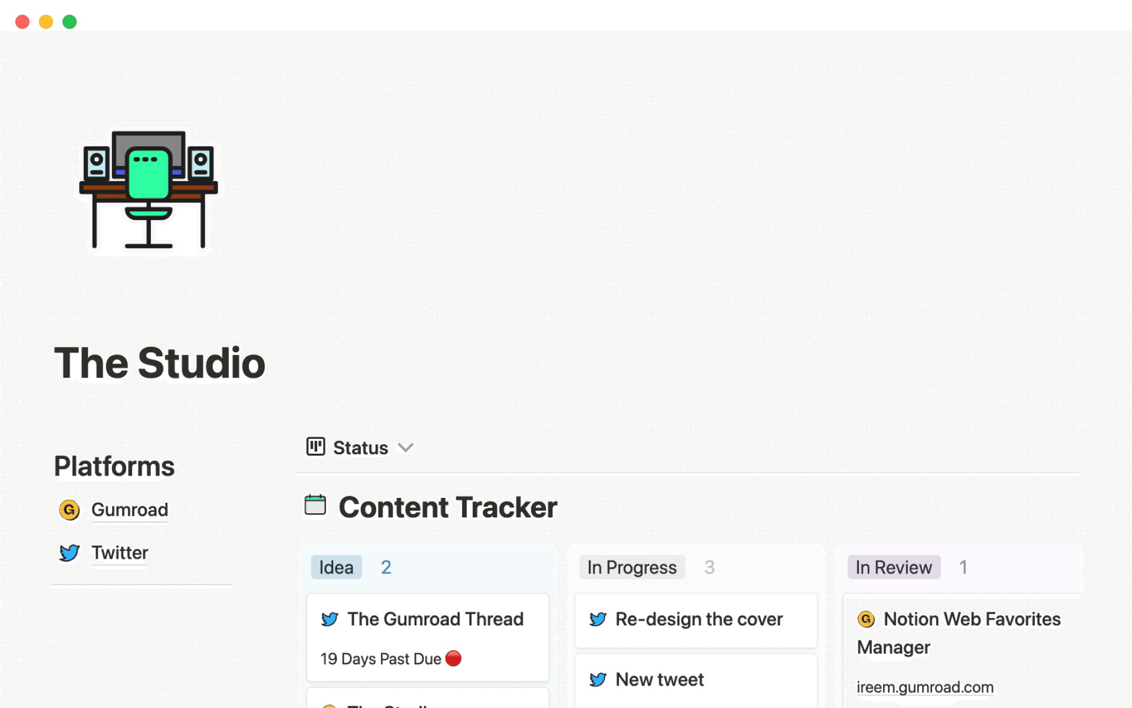1132x708 pixels.
Task: Click the In Review status label
Action: click(x=893, y=567)
